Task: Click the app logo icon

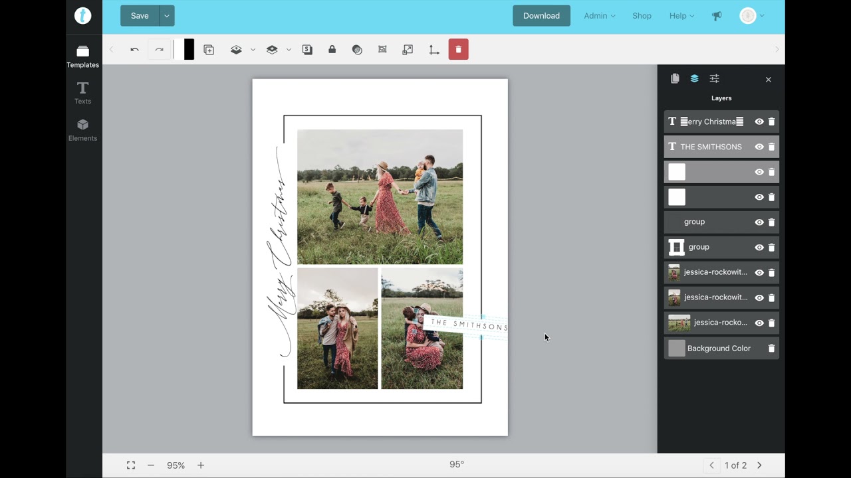Action: click(x=82, y=16)
